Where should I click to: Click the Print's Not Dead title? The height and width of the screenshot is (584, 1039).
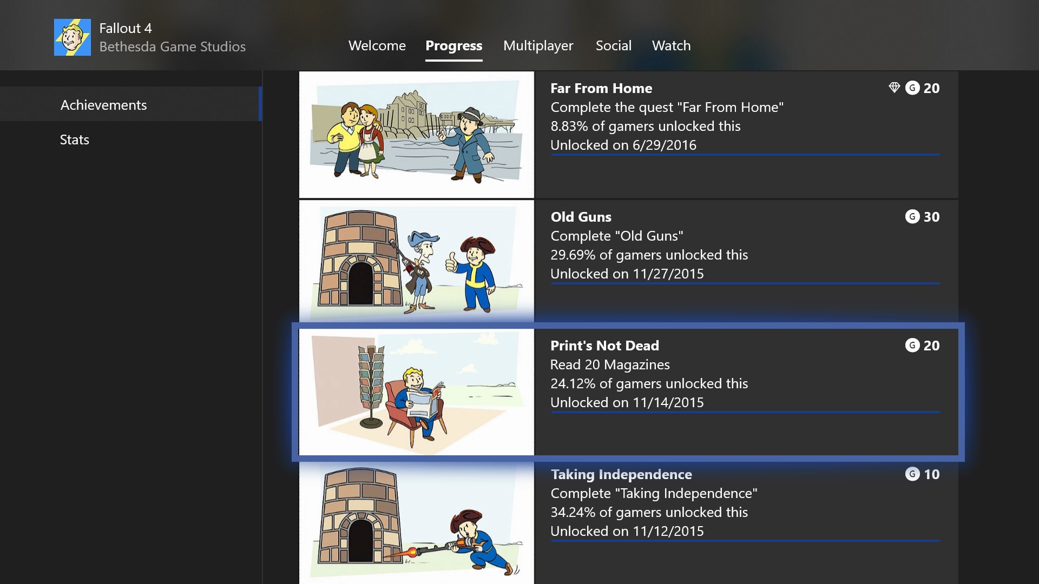tap(605, 346)
